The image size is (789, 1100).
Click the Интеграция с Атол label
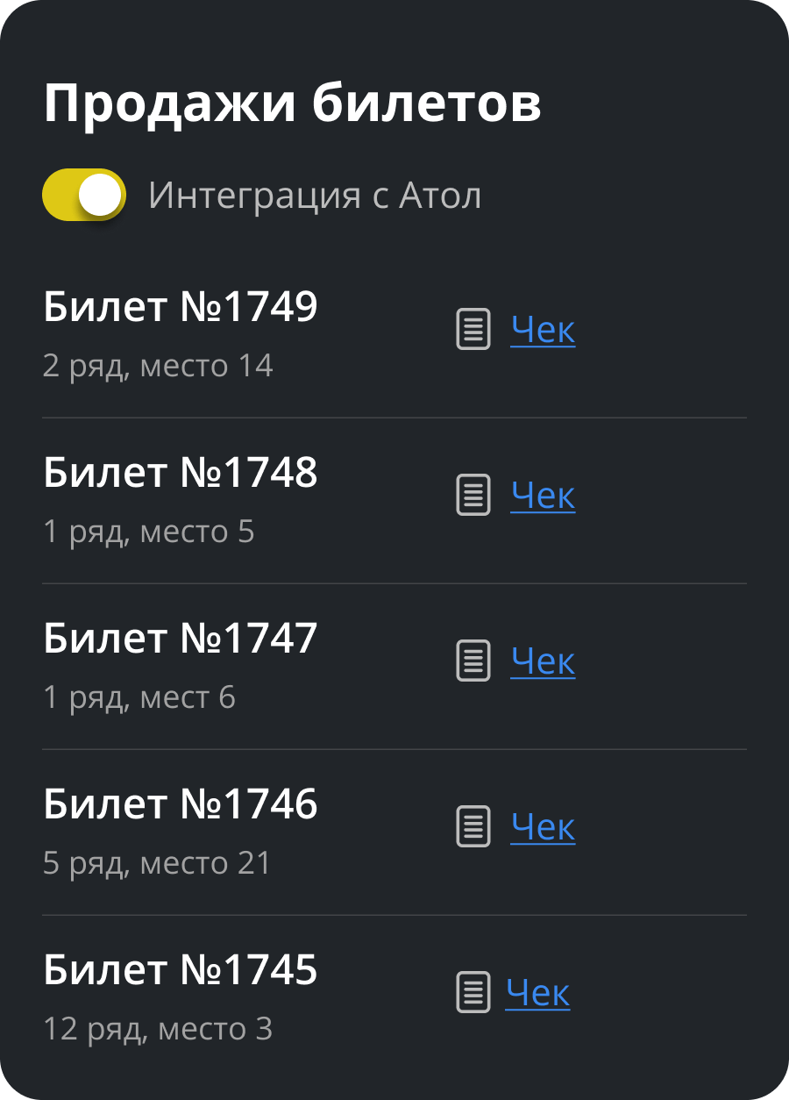[x=315, y=196]
